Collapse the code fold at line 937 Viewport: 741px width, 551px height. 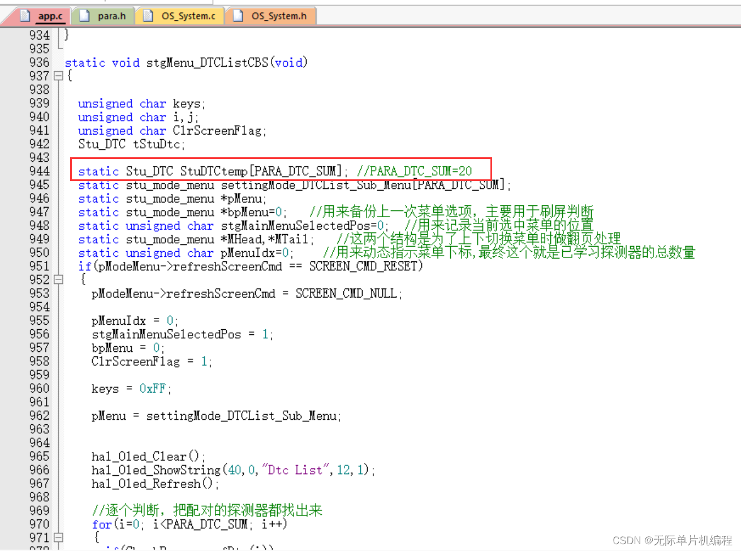[x=58, y=76]
